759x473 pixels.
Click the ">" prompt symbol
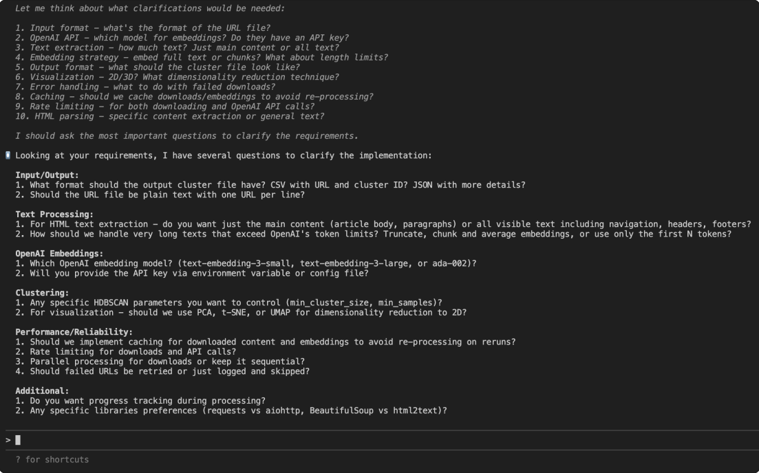coord(8,440)
